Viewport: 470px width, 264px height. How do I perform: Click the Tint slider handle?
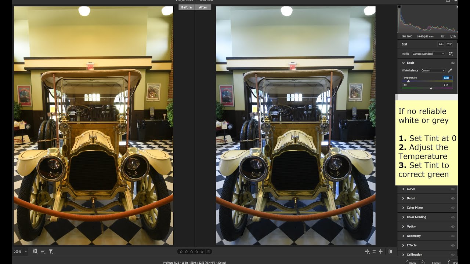click(x=431, y=88)
